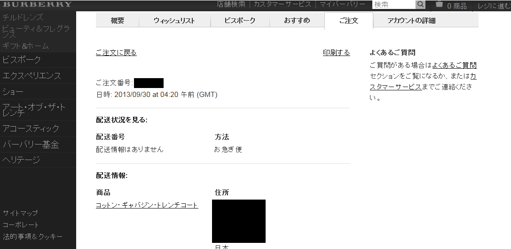Open the よくあるご質問 FAQ link
The width and height of the screenshot is (511, 249).
click(x=454, y=65)
